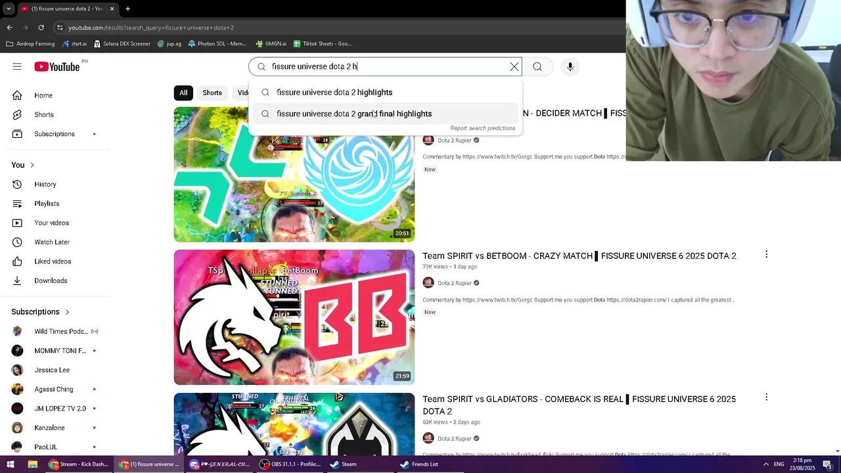Viewport: 841px width, 473px height.
Task: Start voice search with the microphone icon
Action: pyautogui.click(x=570, y=66)
